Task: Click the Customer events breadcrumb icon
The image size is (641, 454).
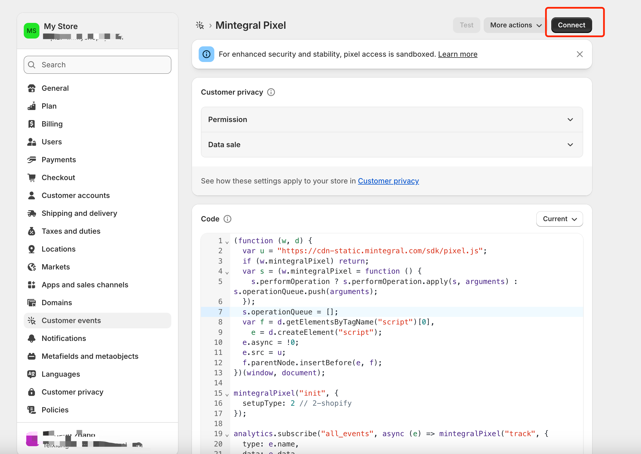Action: [x=200, y=25]
